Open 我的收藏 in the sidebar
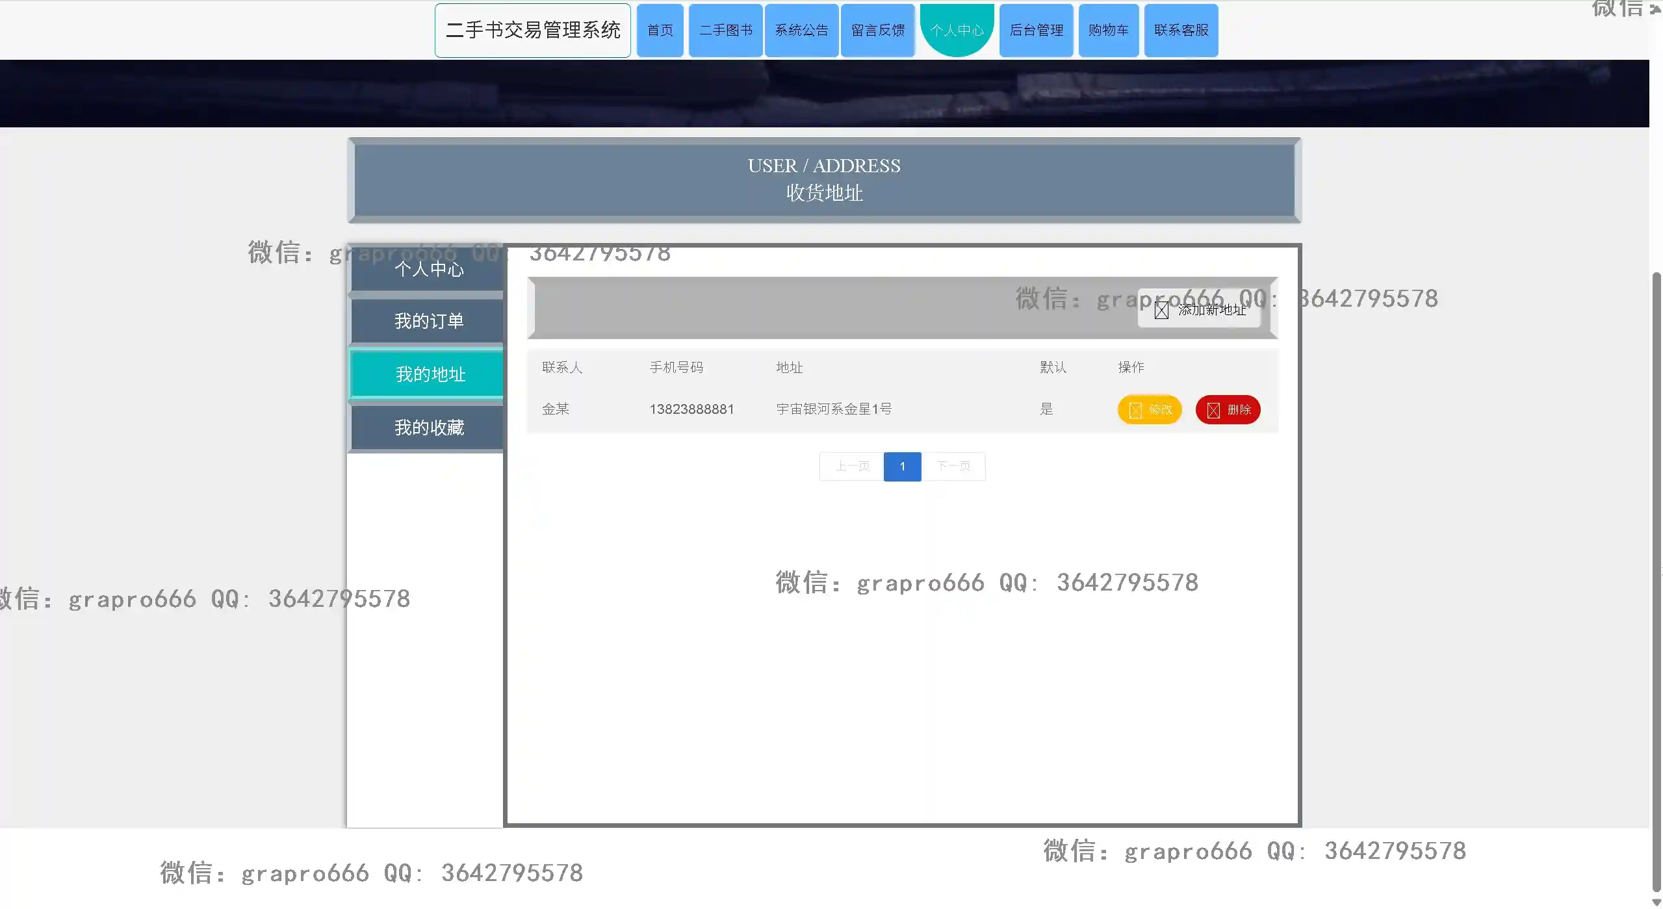Viewport: 1663px width, 909px height. (428, 428)
